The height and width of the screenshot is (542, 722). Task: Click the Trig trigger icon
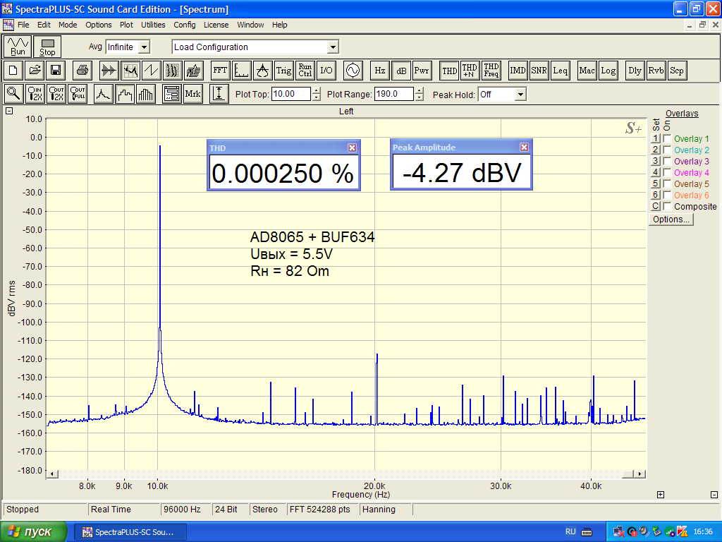click(x=283, y=71)
